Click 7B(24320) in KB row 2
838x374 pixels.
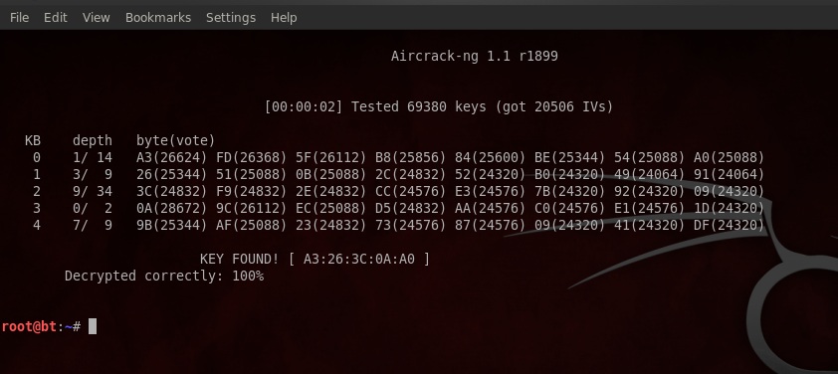(570, 191)
